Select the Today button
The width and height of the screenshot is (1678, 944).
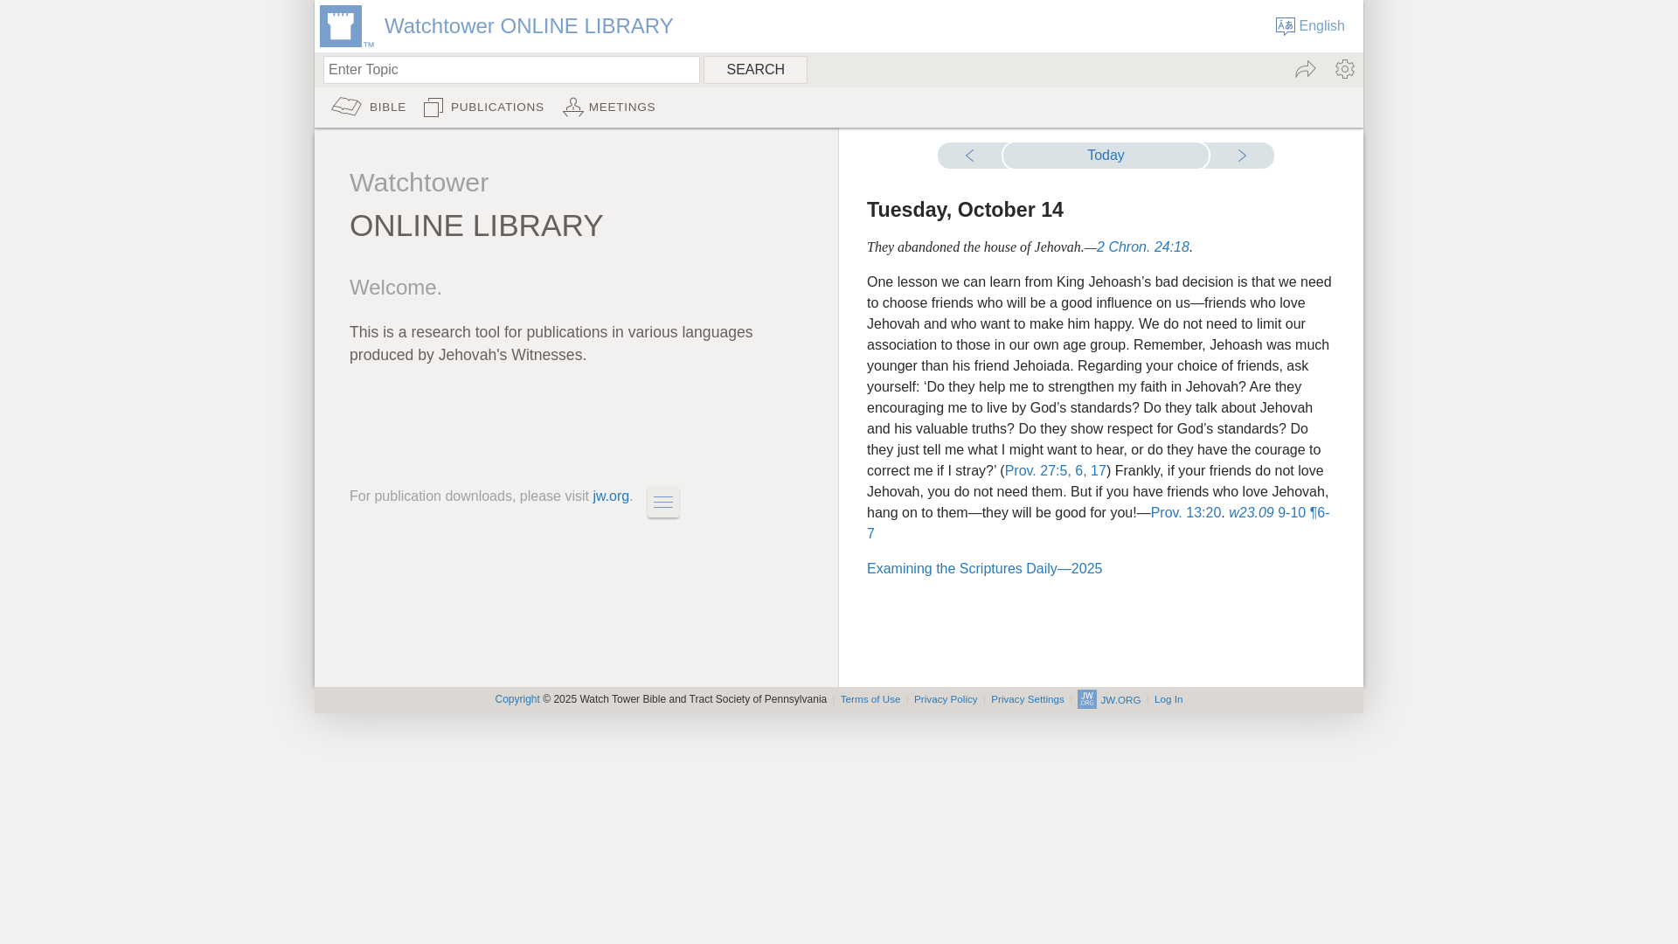[1106, 156]
